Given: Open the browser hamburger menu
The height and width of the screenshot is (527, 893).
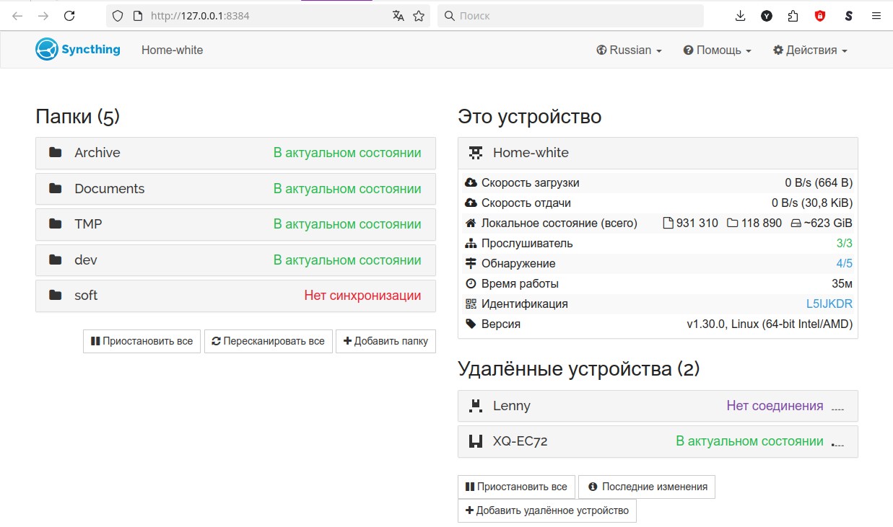Looking at the screenshot, I should pyautogui.click(x=876, y=16).
